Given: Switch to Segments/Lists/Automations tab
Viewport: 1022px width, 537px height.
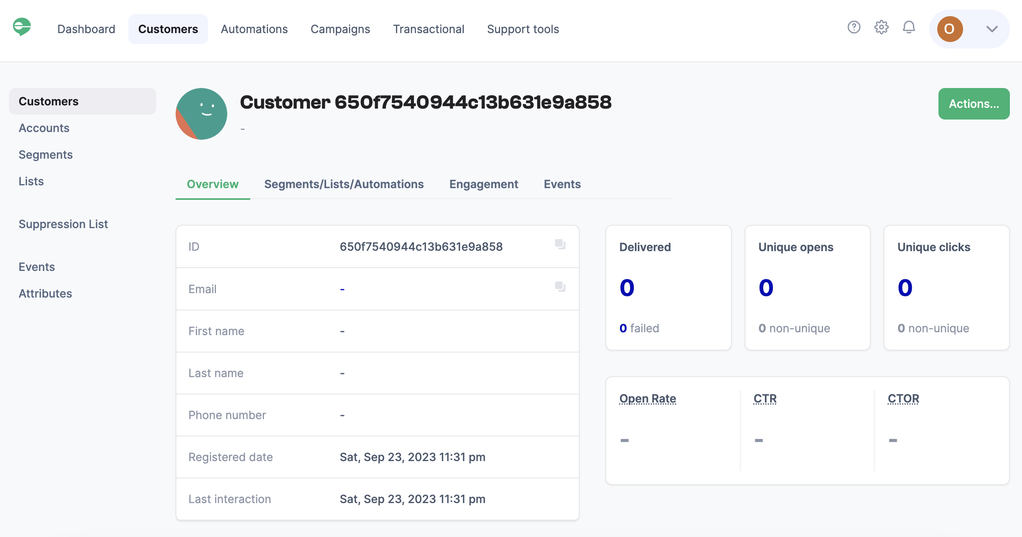Looking at the screenshot, I should (x=344, y=184).
